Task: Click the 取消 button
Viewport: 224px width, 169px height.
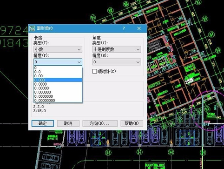Action: 68,123
